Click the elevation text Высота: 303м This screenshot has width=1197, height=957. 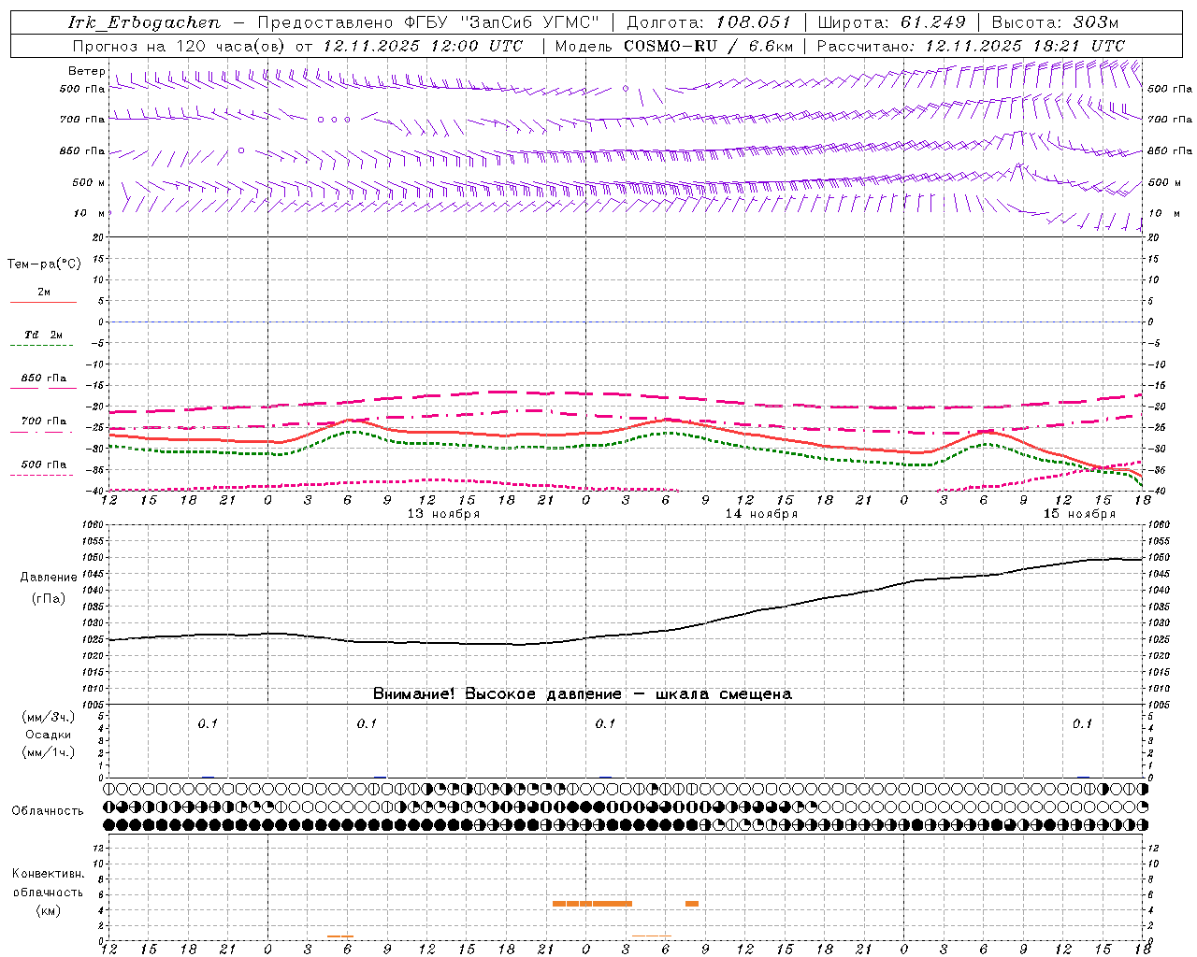(x=1054, y=22)
